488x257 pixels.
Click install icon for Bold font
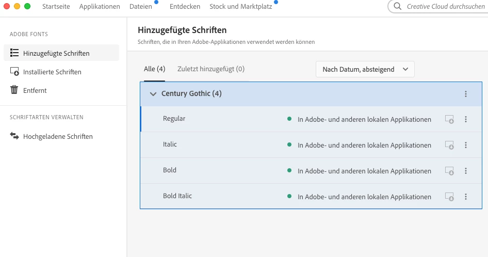click(449, 171)
